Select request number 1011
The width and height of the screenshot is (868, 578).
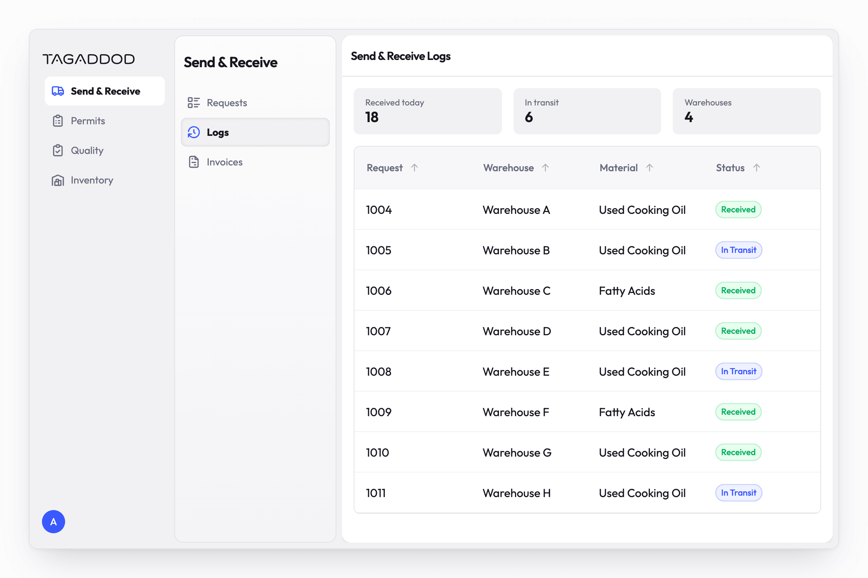point(376,493)
